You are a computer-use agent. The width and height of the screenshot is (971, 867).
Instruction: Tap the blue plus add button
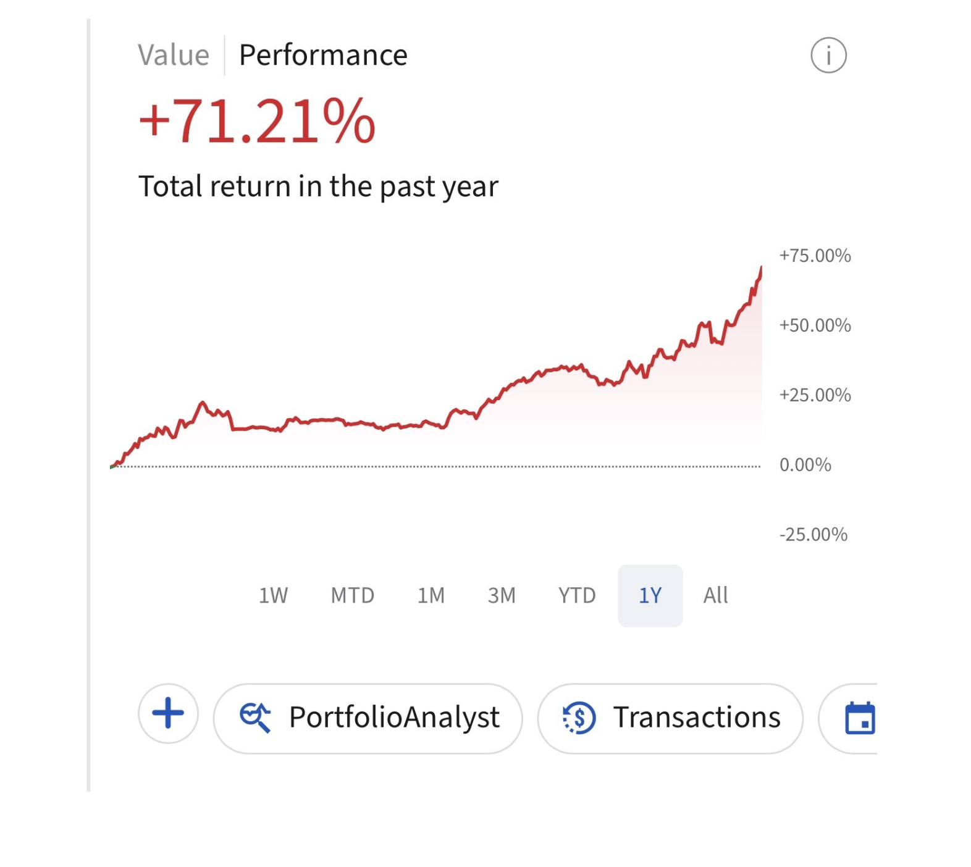[x=168, y=714]
